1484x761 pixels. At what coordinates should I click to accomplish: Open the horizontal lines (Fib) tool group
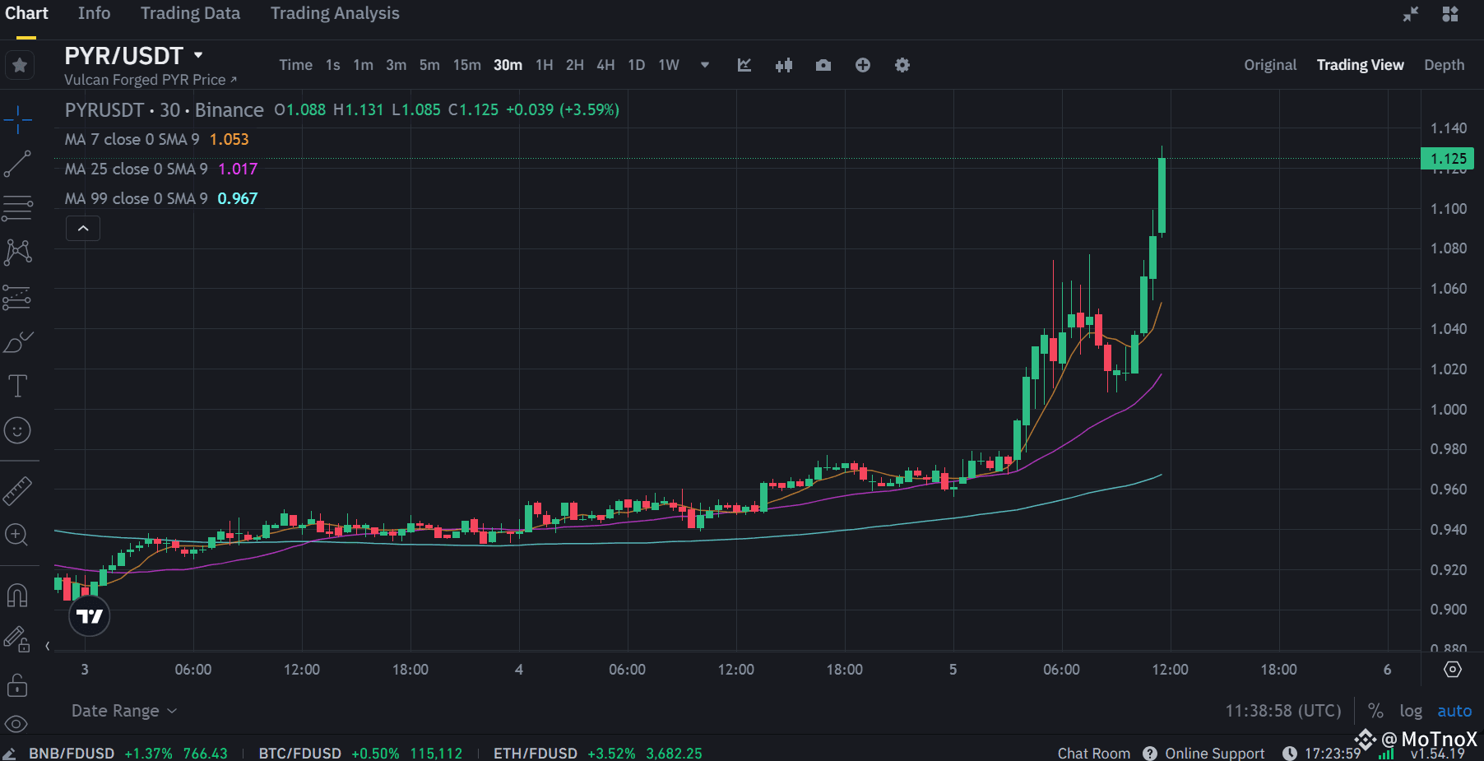click(17, 208)
